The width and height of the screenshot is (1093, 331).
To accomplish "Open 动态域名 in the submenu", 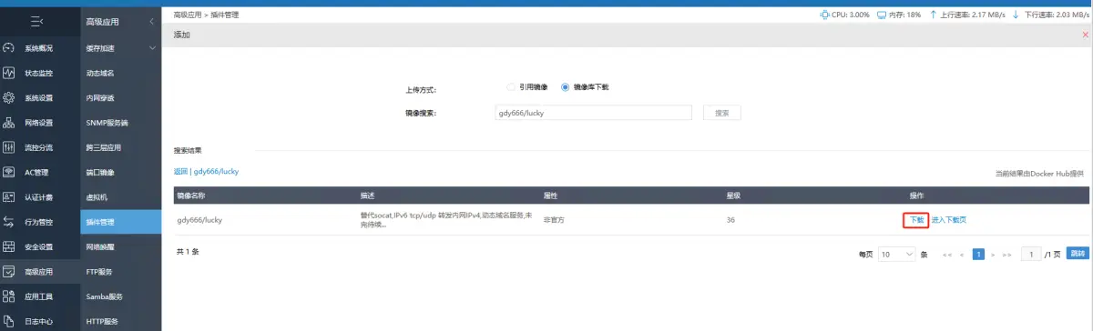I will [x=100, y=72].
